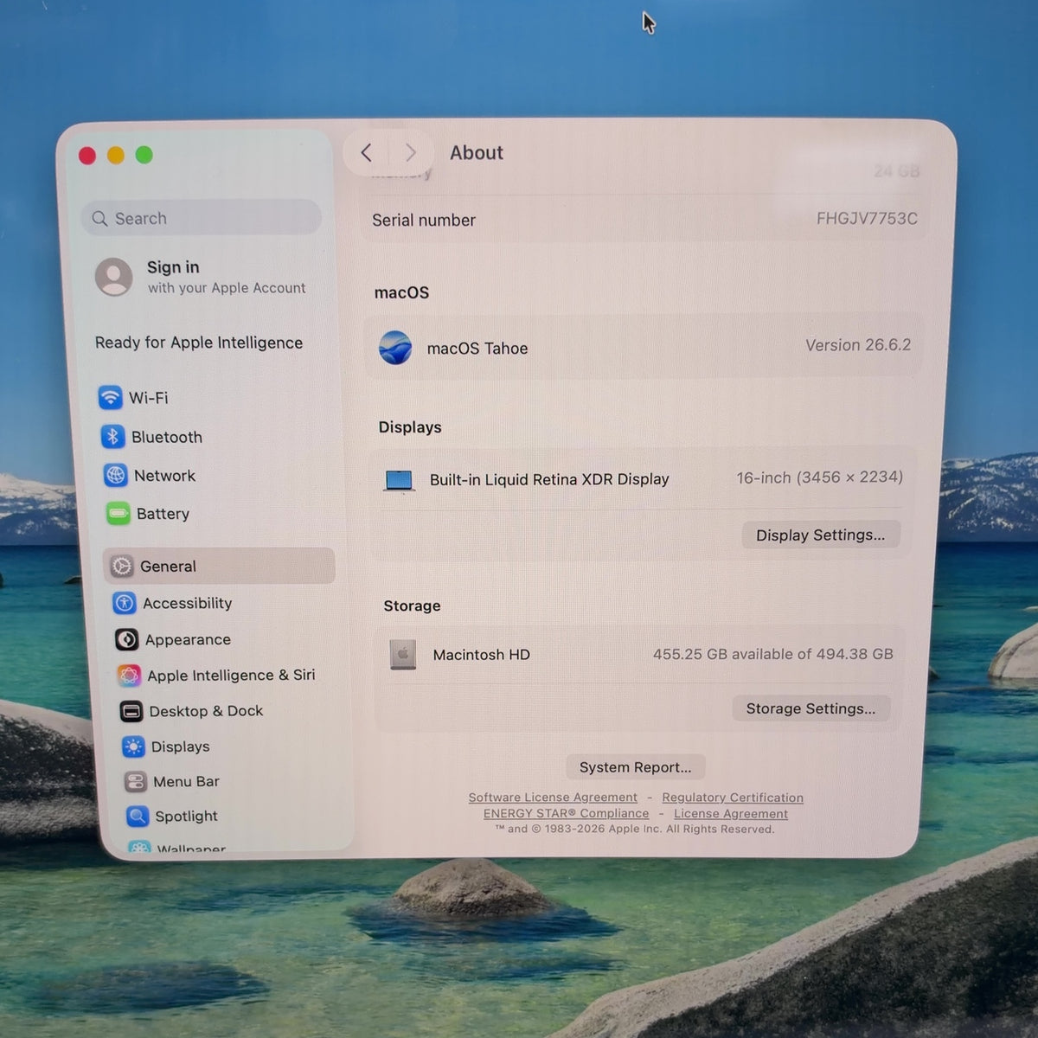Open Bluetooth settings pane
Screen dimensions: 1038x1038
coord(151,437)
